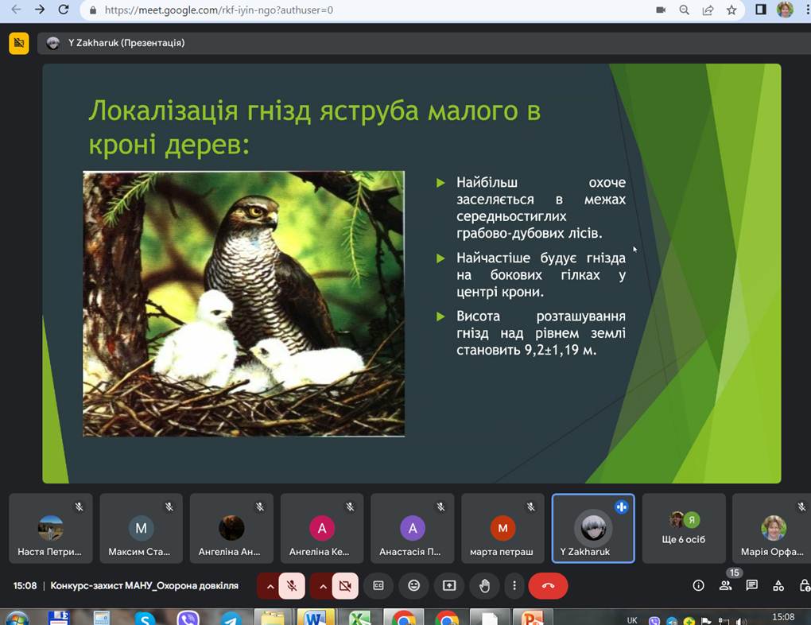Unmute your microphone
The height and width of the screenshot is (625, 811).
click(x=293, y=585)
